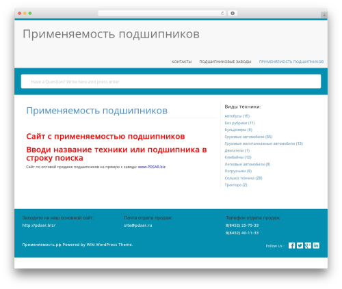Open the Погрузчики (9) category
342x289 pixels.
point(238,171)
